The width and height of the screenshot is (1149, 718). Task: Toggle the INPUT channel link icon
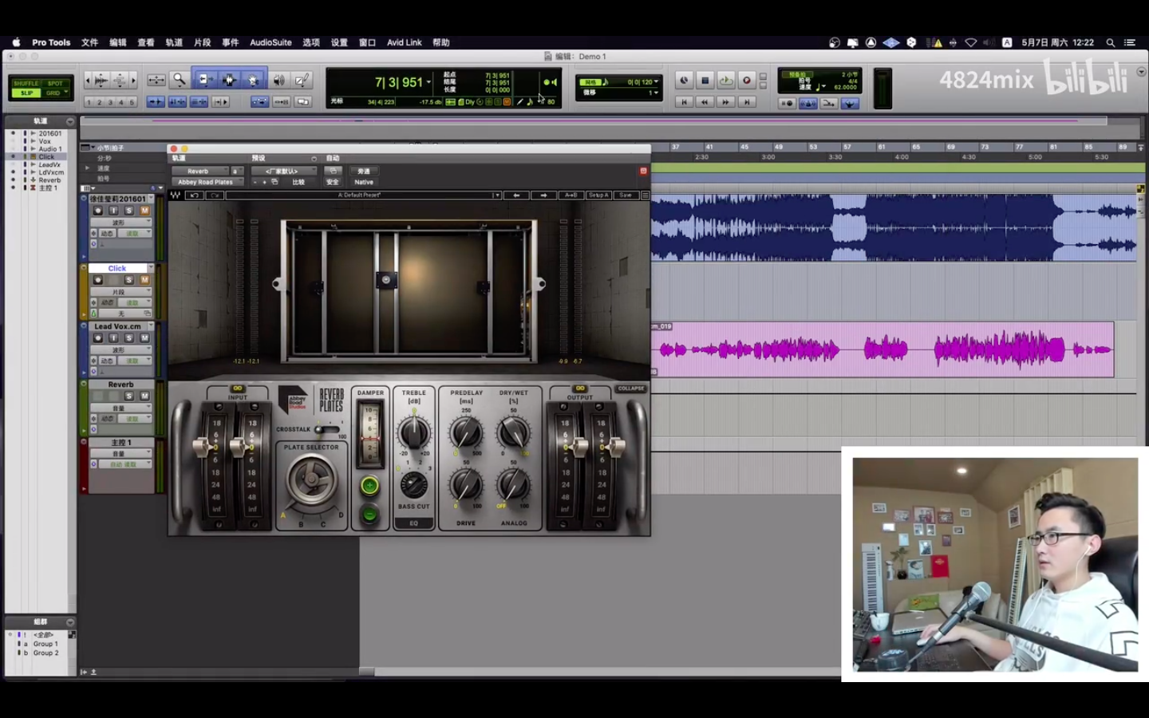(x=237, y=389)
